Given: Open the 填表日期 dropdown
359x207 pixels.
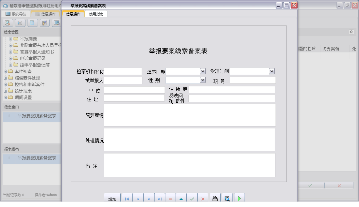Looking at the screenshot, I should coord(203,71).
